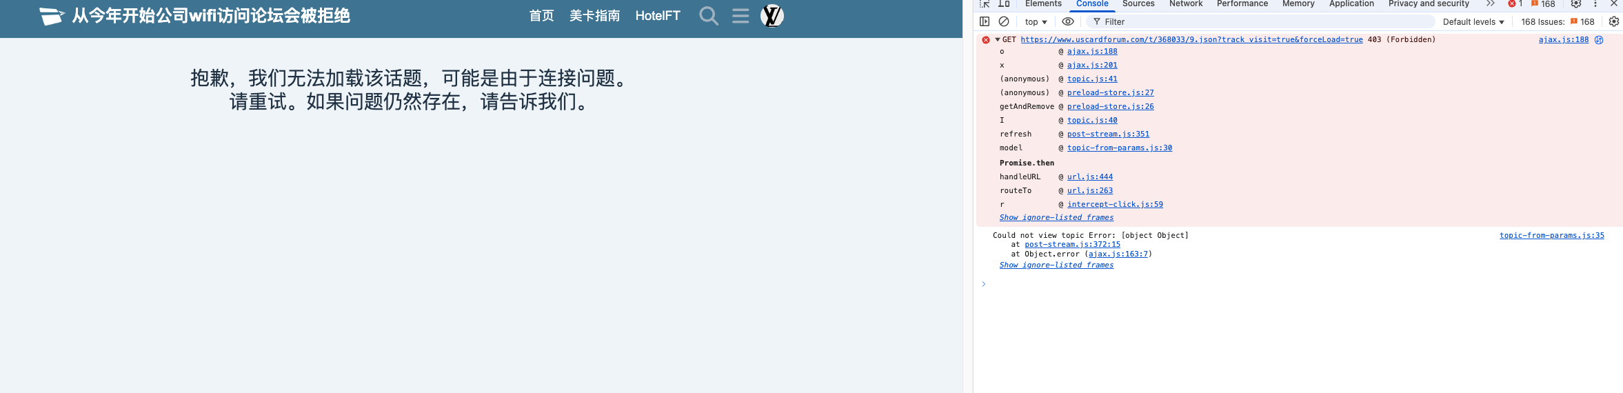Open topic-from-params.js:35 source link
This screenshot has width=1623, height=393.
(1551, 236)
